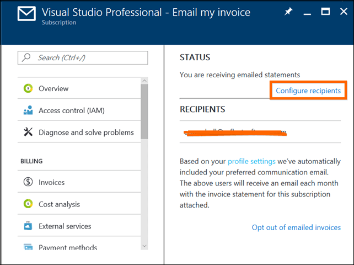Click the sidebar scrollbar down arrow
This screenshot has height=265, width=354.
coord(144,245)
